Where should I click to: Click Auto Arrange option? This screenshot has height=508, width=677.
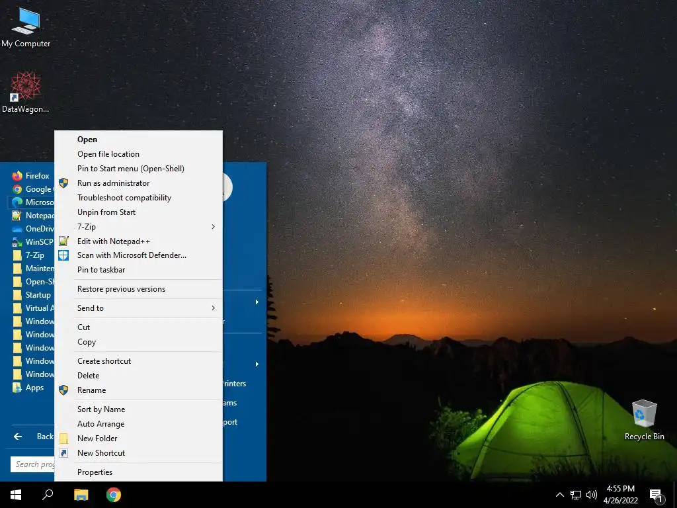[139, 424]
